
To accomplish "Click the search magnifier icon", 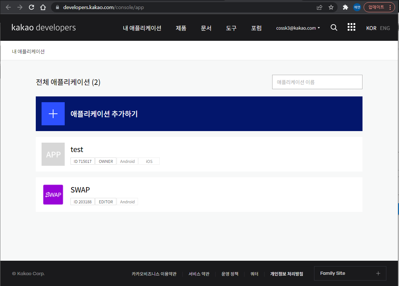I will click(334, 27).
